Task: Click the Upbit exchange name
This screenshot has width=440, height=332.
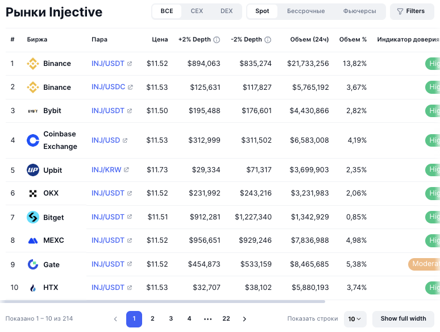Action: [x=52, y=171]
